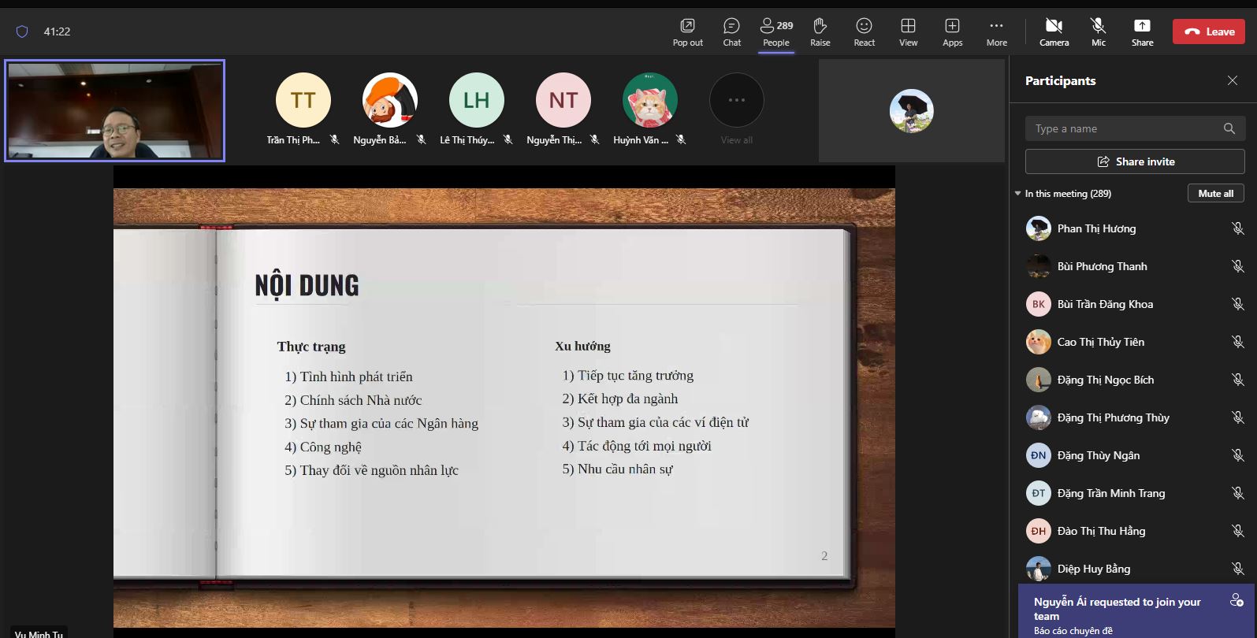Screen dimensions: 1257x638
Task: Toggle Phan Thị Hương's microphone icon
Action: [x=1237, y=228]
